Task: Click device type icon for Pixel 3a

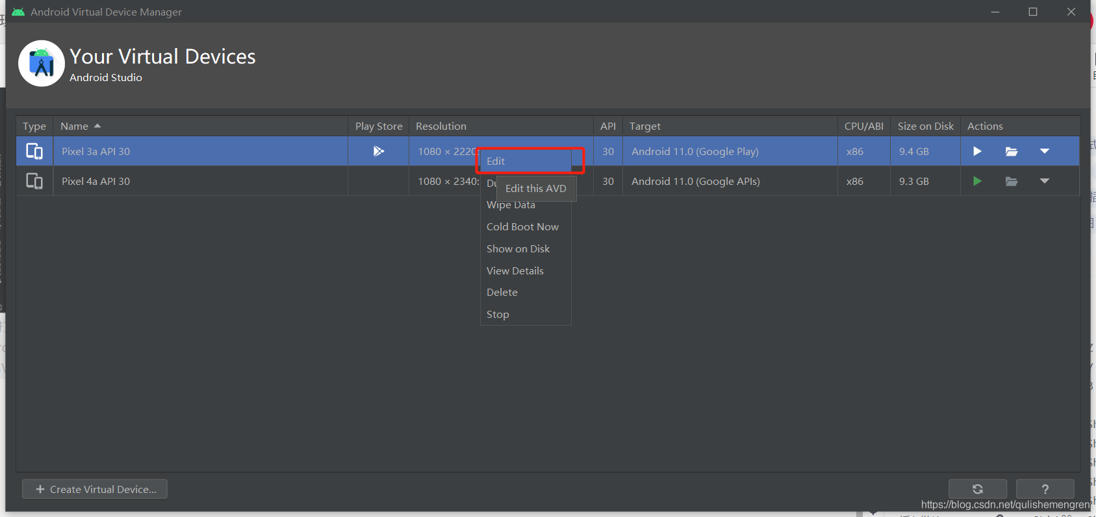Action: point(34,151)
